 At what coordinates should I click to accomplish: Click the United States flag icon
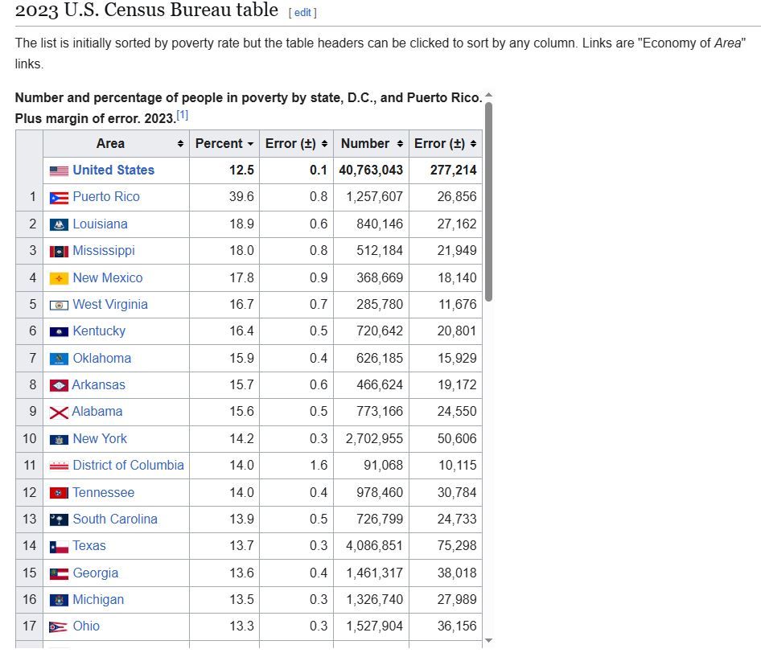click(x=59, y=170)
